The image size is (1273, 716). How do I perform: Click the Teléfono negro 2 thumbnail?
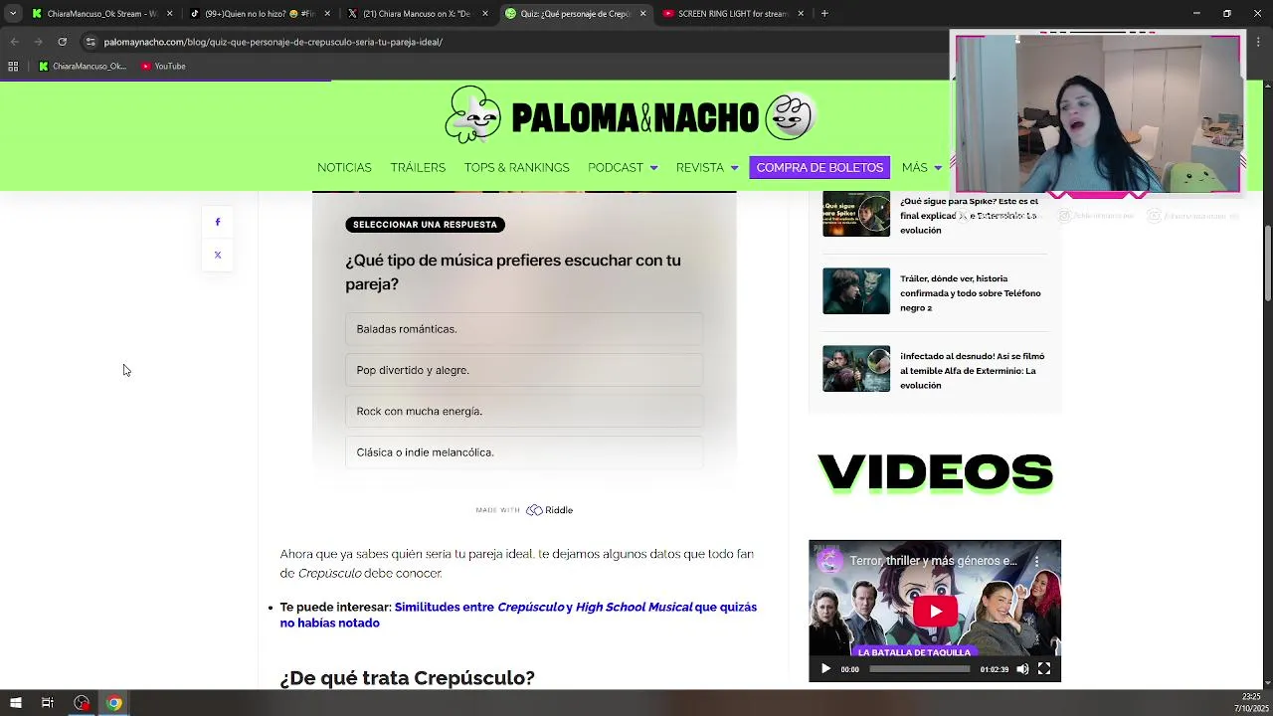pyautogui.click(x=856, y=291)
